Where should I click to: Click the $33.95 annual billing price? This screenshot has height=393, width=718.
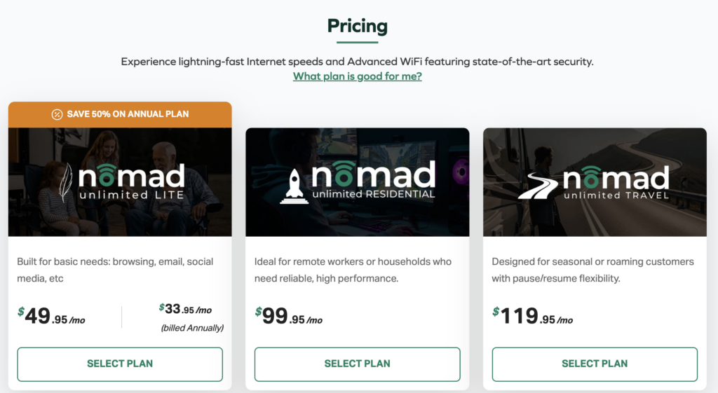pyautogui.click(x=186, y=309)
